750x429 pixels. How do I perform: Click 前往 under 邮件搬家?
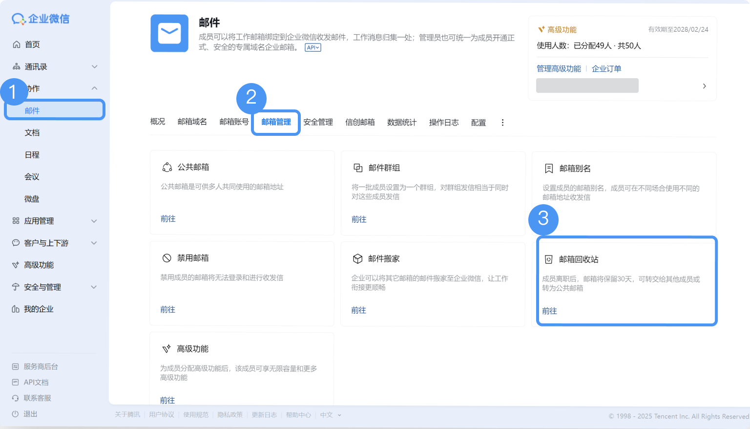358,310
